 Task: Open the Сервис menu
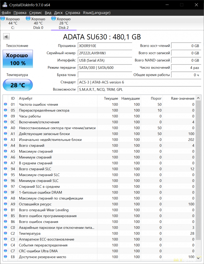[36, 13]
